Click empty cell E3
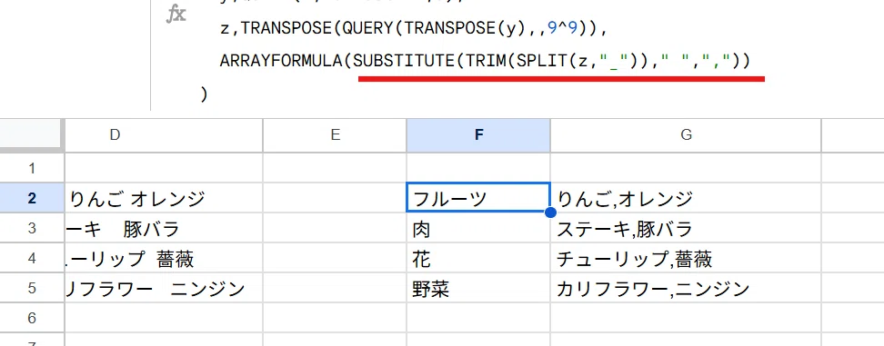The height and width of the screenshot is (346, 884). 335,229
